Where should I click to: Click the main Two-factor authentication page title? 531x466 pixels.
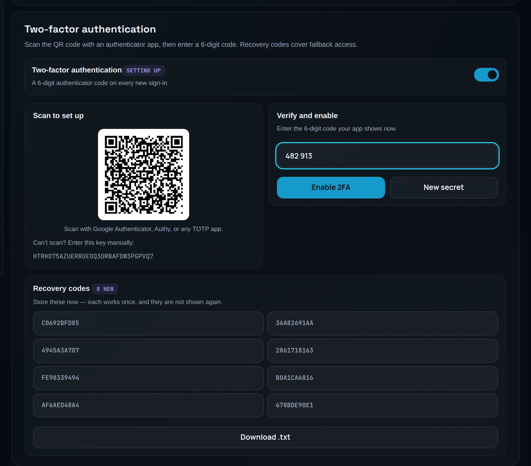[x=90, y=29]
